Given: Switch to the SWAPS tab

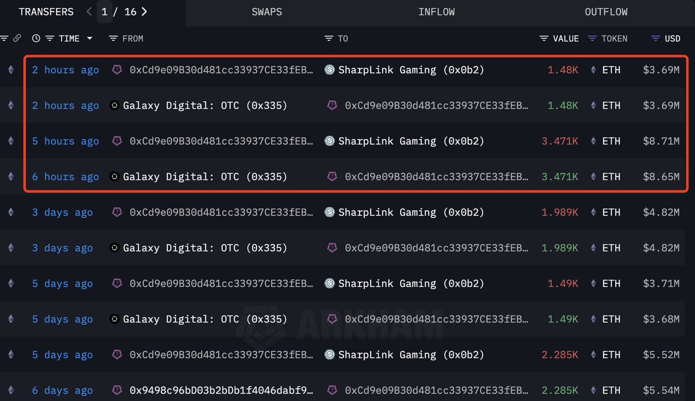Looking at the screenshot, I should pos(266,12).
